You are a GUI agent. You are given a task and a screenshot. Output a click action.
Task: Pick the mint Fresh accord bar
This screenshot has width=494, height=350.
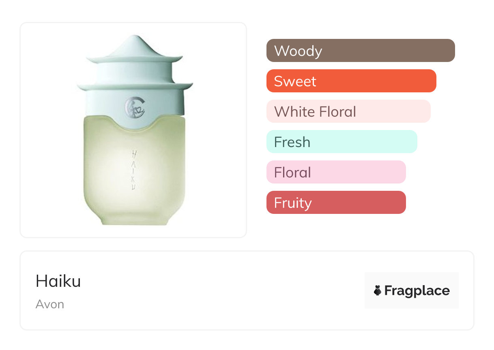pyautogui.click(x=342, y=142)
